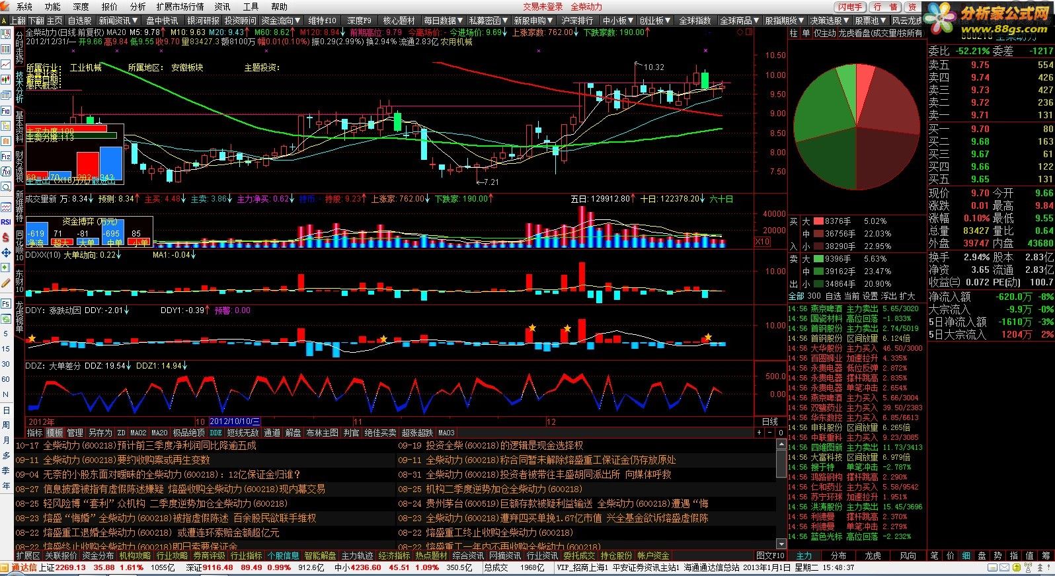This screenshot has height=576, width=1055.
Task: Switch to the 个股信息 bottom tab
Action: 284,556
